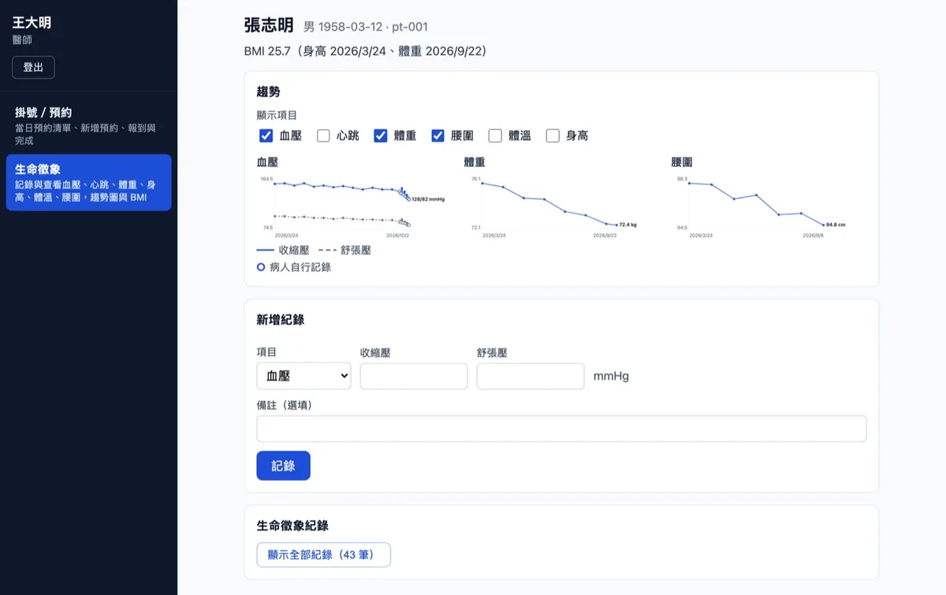Uncheck the 體重 checkbox
Viewport: 946px width, 595px height.
(x=381, y=136)
